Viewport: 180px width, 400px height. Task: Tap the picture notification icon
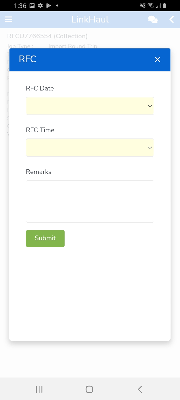[x=32, y=5]
